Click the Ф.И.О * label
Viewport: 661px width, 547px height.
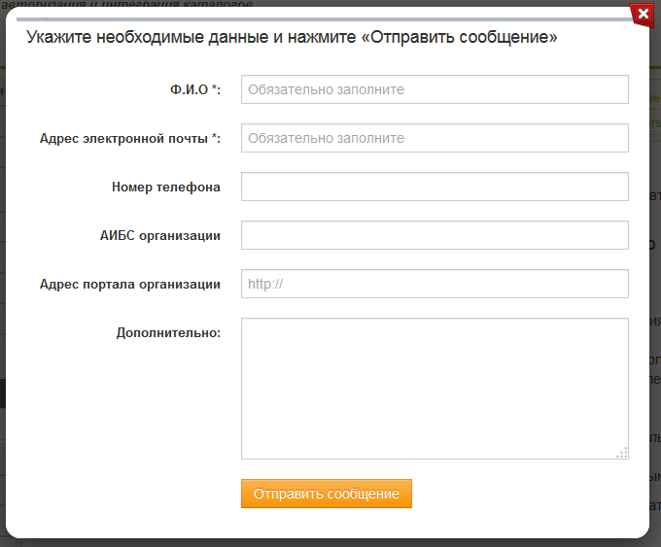(195, 89)
